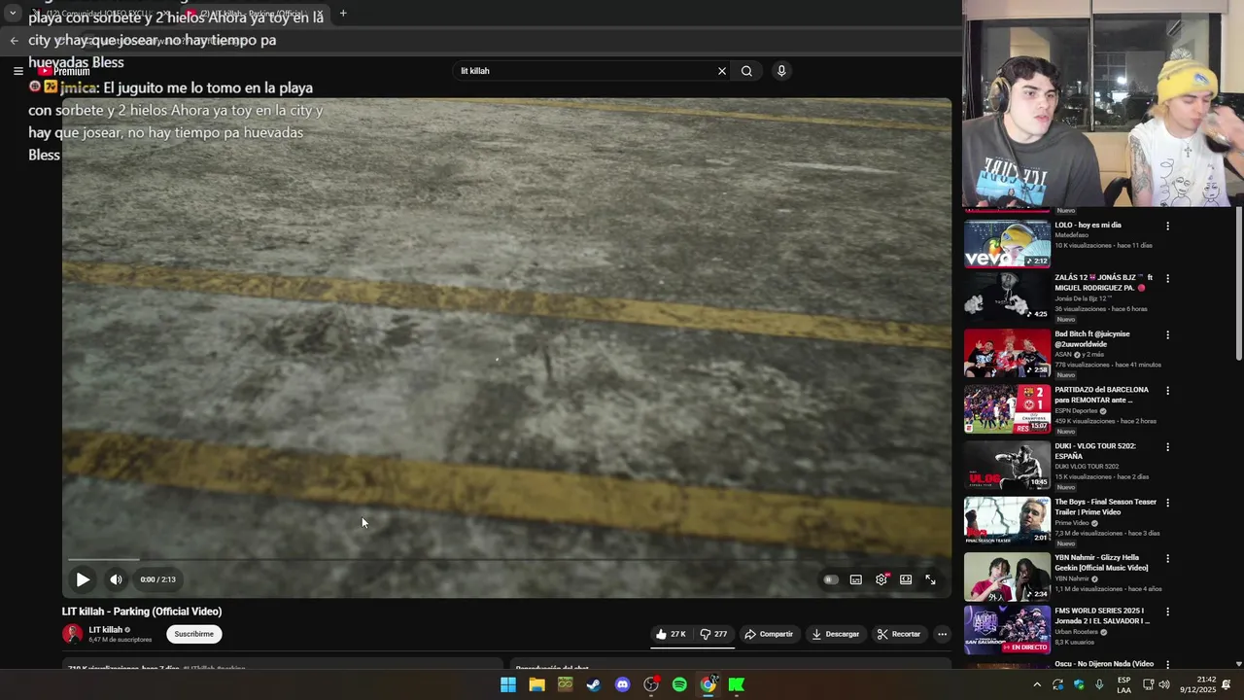This screenshot has width=1244, height=700.
Task: Open the 'FMS WORLD SERIES 2025' live stream
Action: tap(1007, 630)
